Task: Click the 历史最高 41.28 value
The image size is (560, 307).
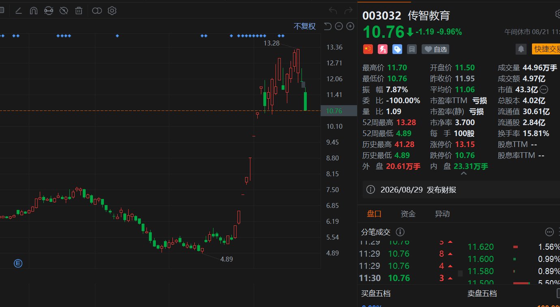Action: click(404, 144)
